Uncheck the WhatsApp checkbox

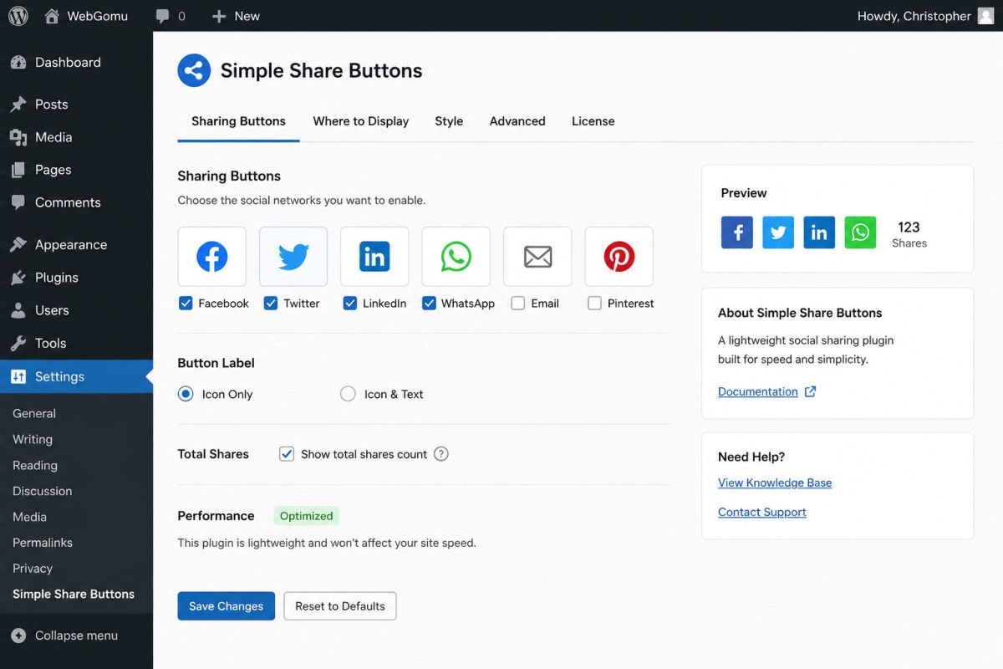click(x=429, y=304)
